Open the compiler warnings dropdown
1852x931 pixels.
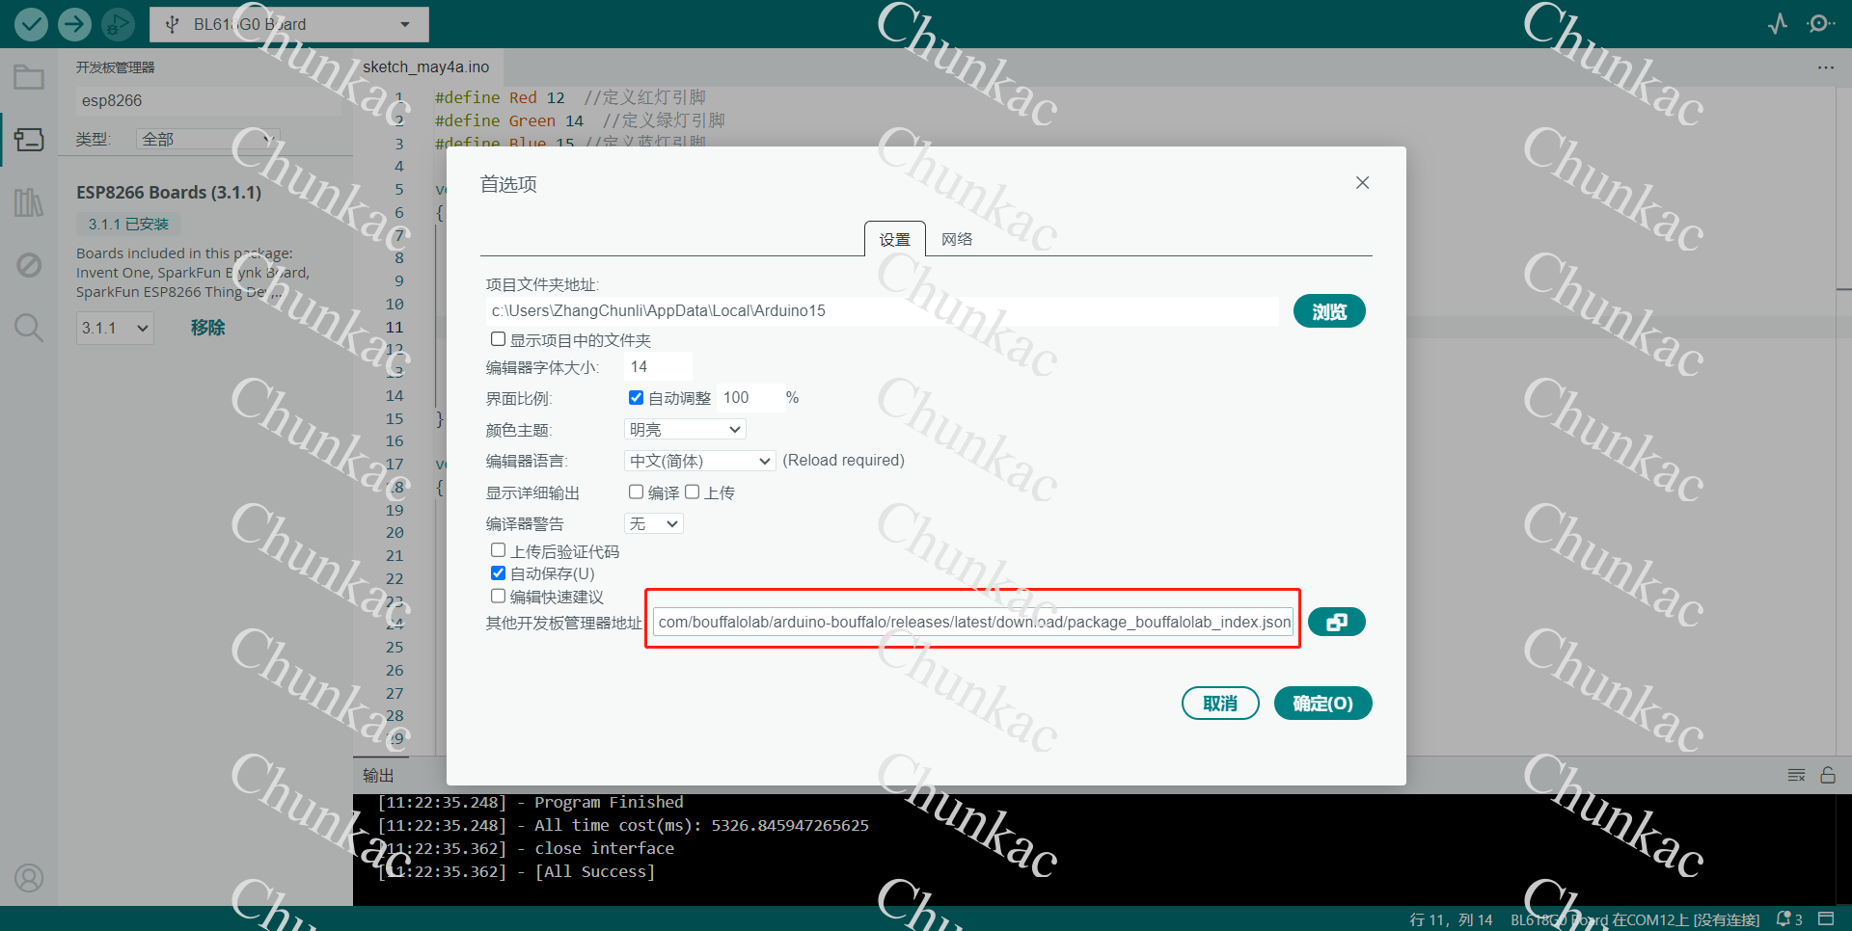(x=654, y=523)
